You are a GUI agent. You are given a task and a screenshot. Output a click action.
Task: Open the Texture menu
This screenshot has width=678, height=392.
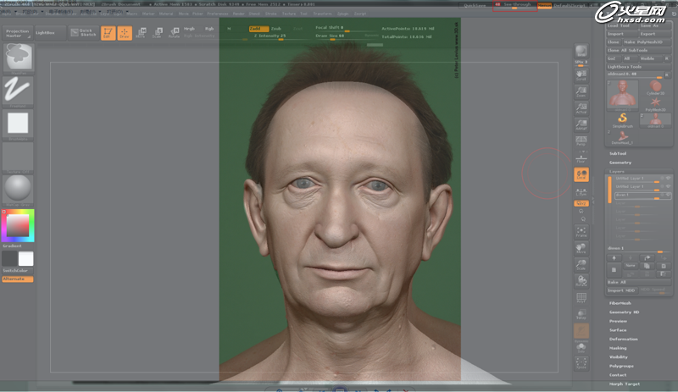click(x=289, y=14)
